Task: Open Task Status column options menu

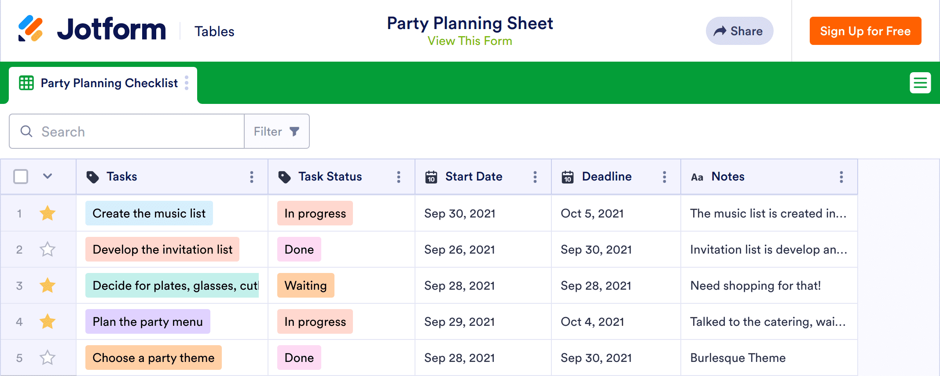Action: (x=399, y=177)
